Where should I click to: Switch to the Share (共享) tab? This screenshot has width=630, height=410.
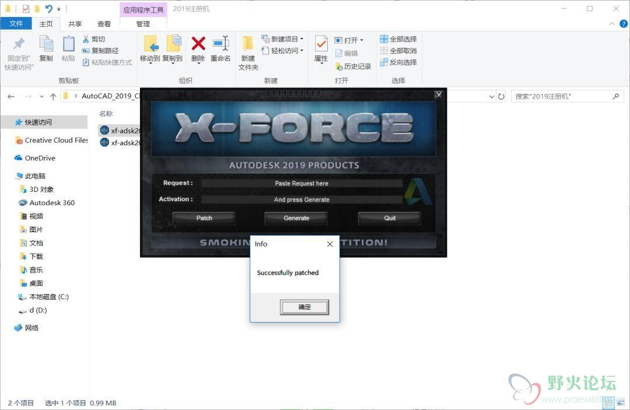point(75,24)
